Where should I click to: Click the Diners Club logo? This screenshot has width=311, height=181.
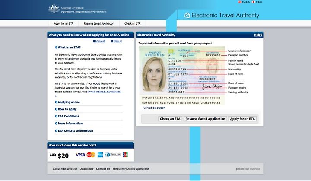pyautogui.click(x=113, y=155)
